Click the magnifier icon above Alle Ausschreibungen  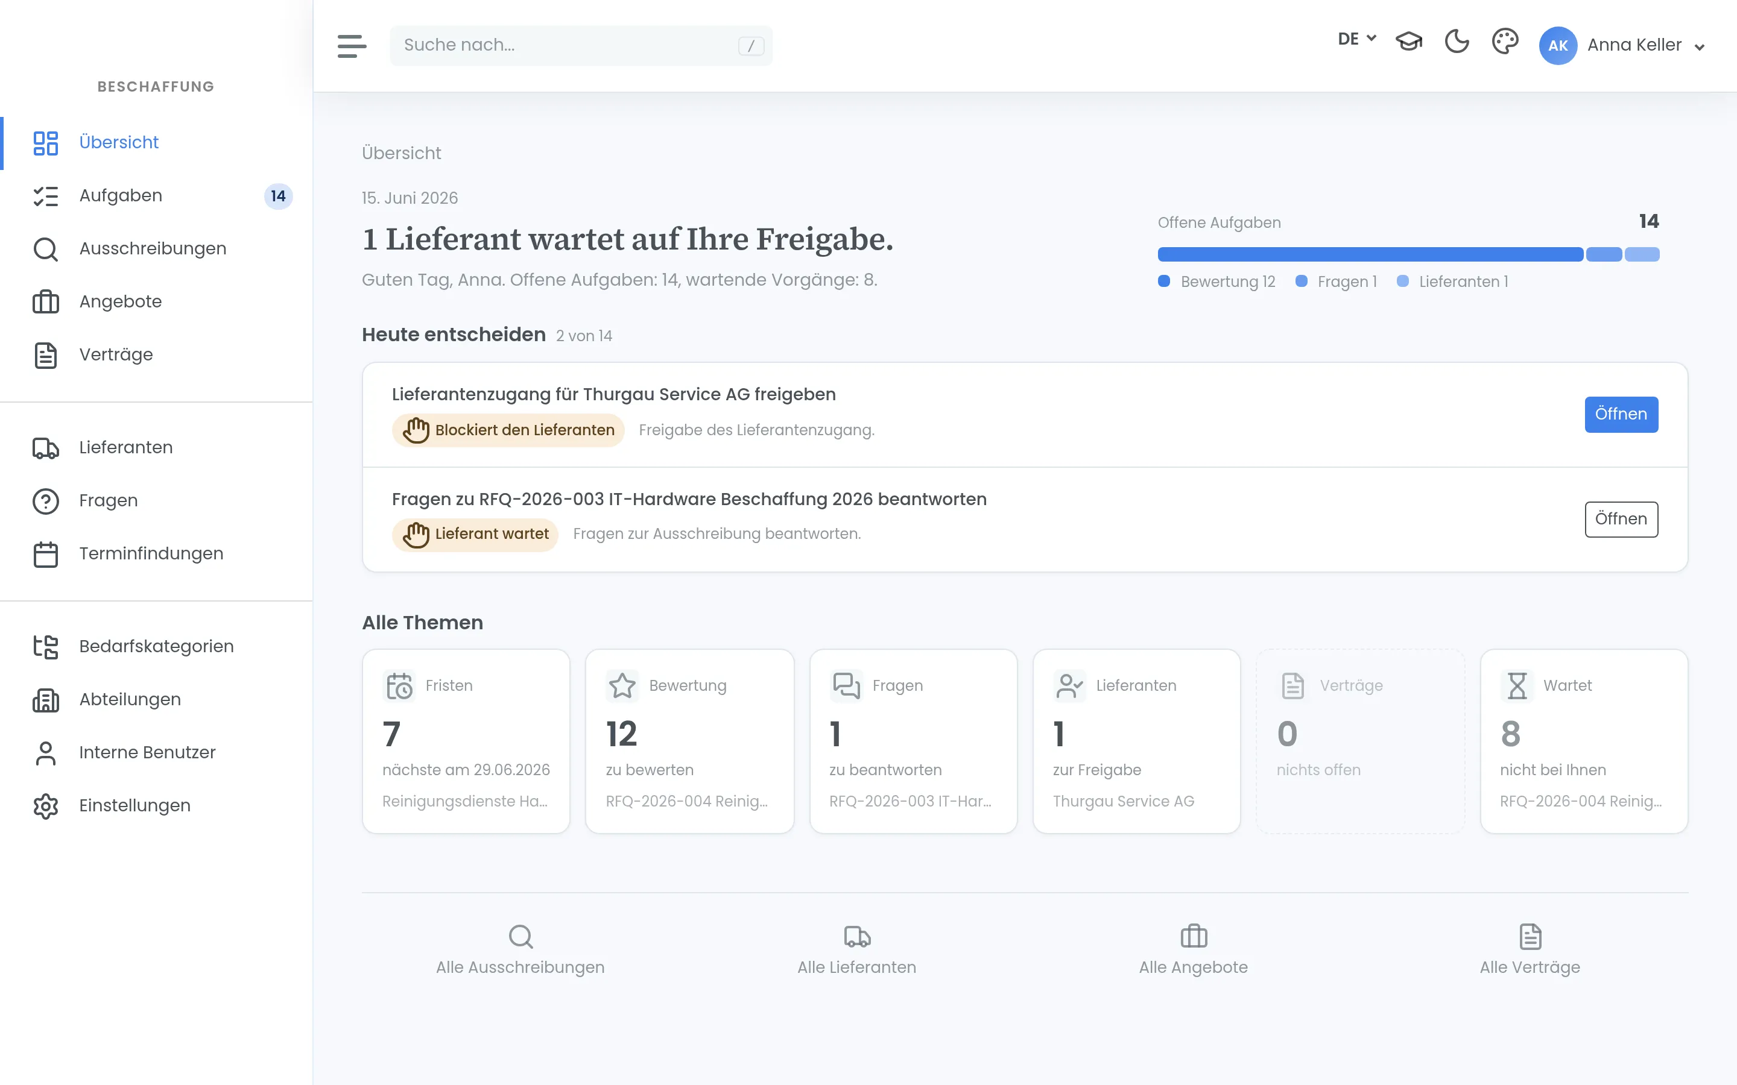520,937
